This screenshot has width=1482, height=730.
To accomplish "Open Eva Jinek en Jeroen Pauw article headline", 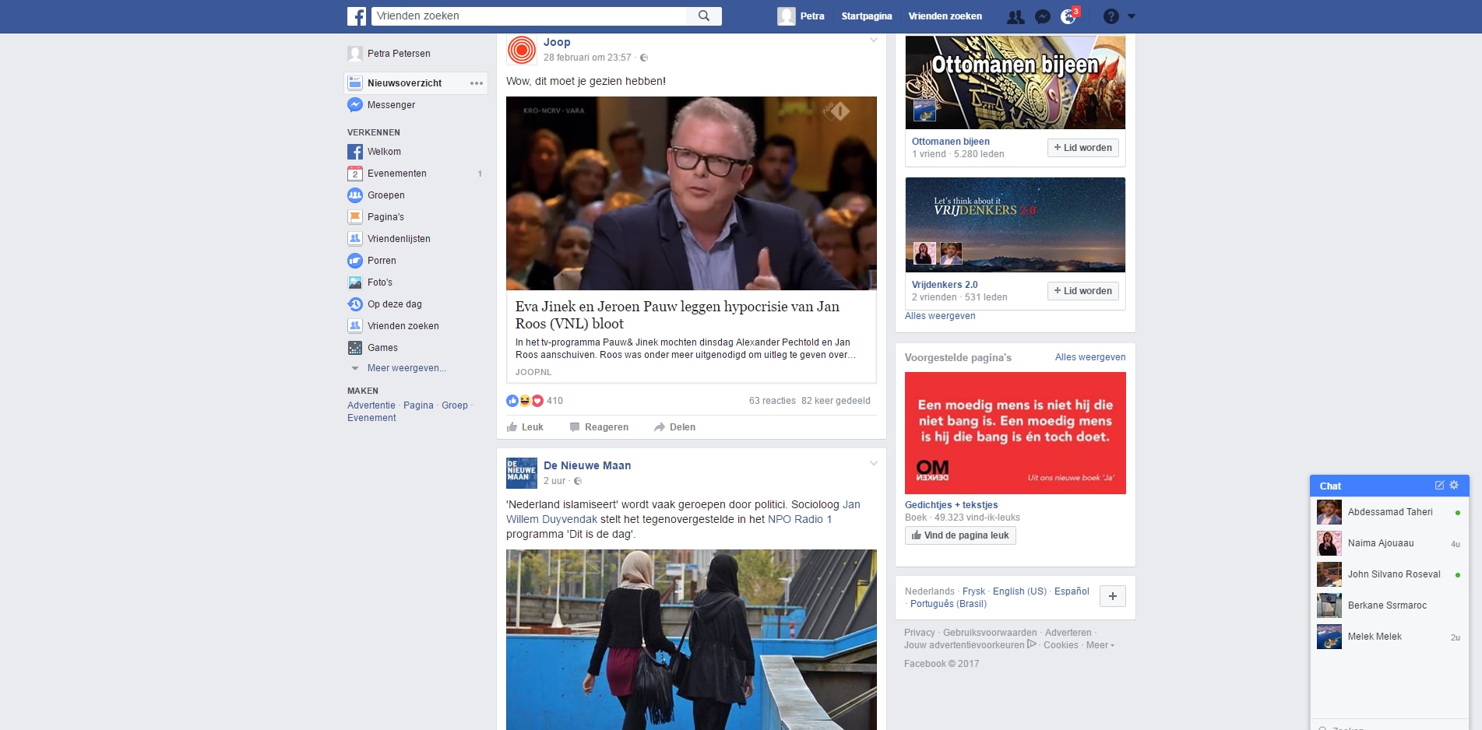I will click(678, 315).
